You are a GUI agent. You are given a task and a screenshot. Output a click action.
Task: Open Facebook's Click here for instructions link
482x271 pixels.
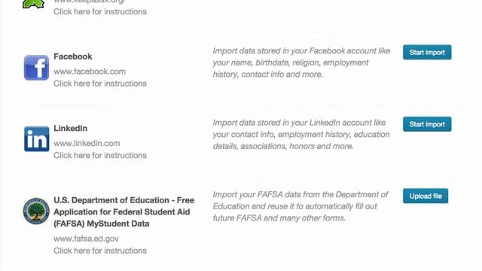pyautogui.click(x=100, y=84)
